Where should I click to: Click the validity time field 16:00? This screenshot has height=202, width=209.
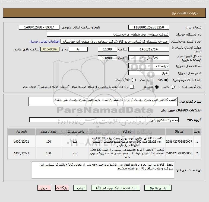pyautogui.click(x=107, y=58)
